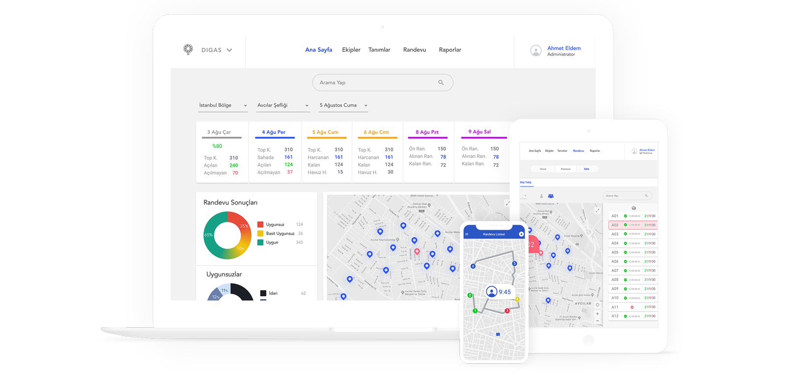Expand the İstanbul Bölge dropdown
The image size is (788, 380).
[x=223, y=105]
